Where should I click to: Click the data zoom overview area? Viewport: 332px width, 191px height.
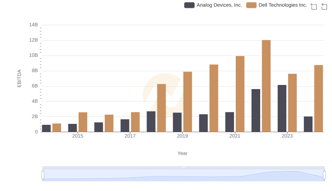[183, 175]
